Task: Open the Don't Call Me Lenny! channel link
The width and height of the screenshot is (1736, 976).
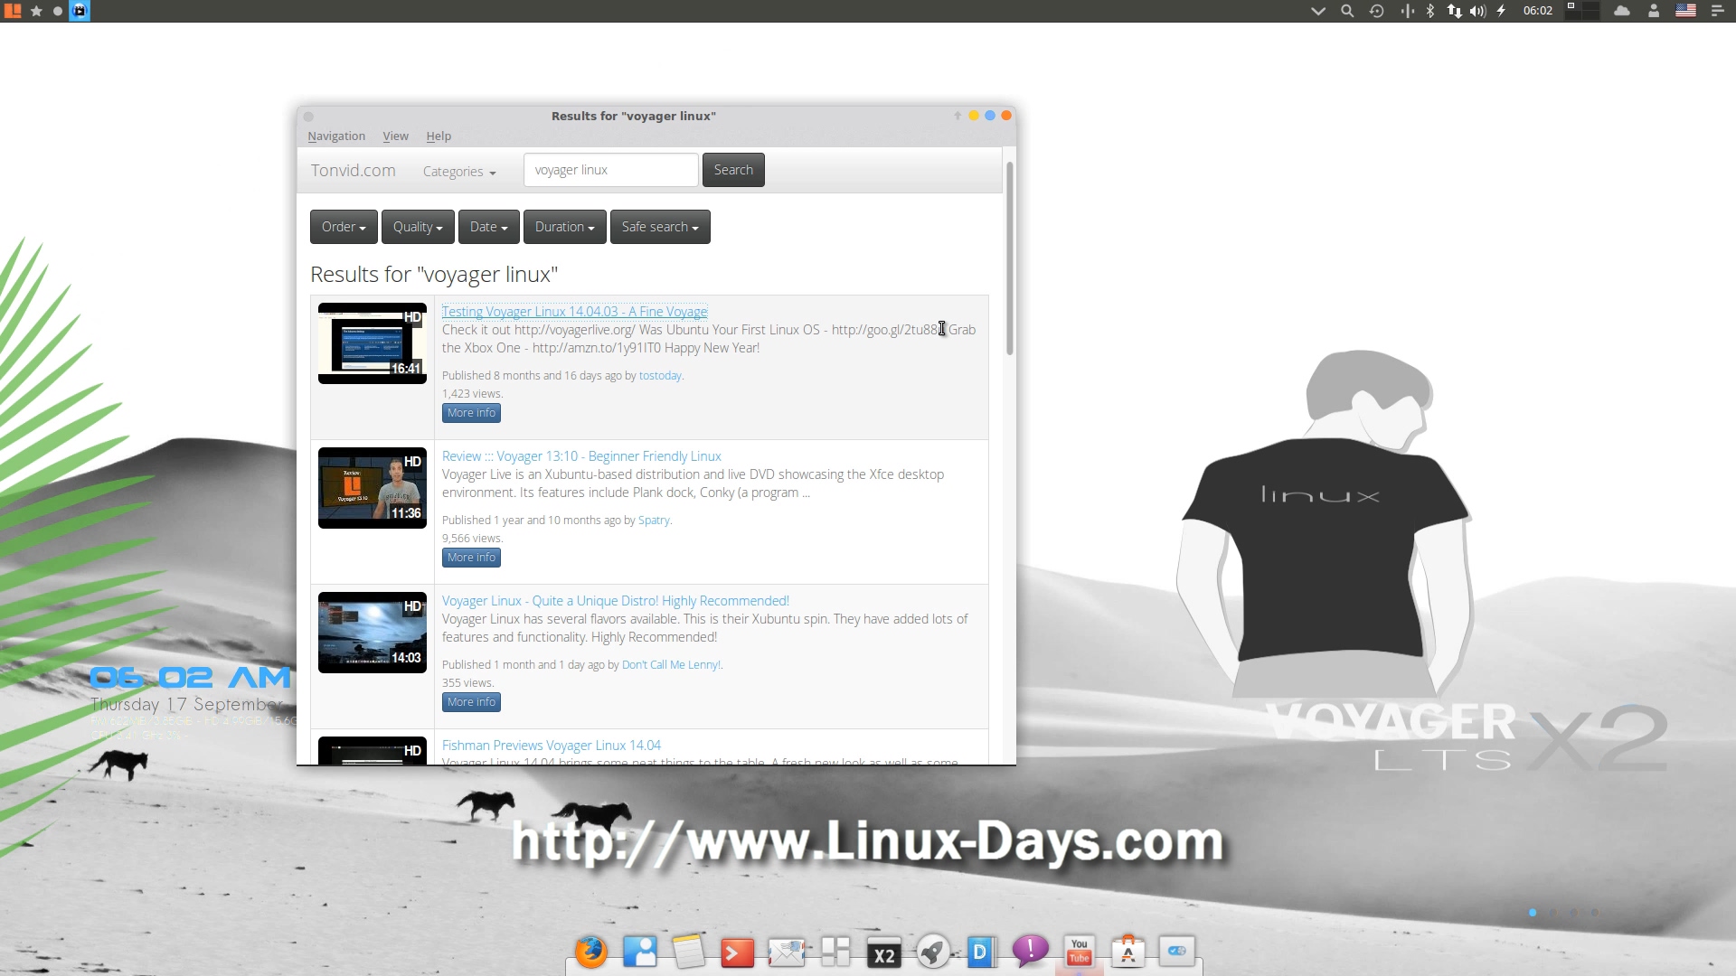Action: 671,665
